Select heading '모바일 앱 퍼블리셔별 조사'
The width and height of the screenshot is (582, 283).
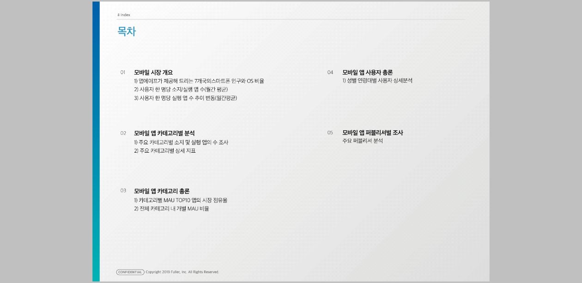pos(373,133)
